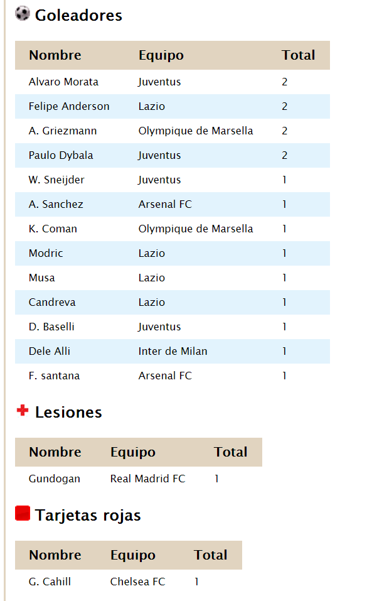Click Gundogan in the Lesiones table
The height and width of the screenshot is (601, 367).
click(x=55, y=479)
